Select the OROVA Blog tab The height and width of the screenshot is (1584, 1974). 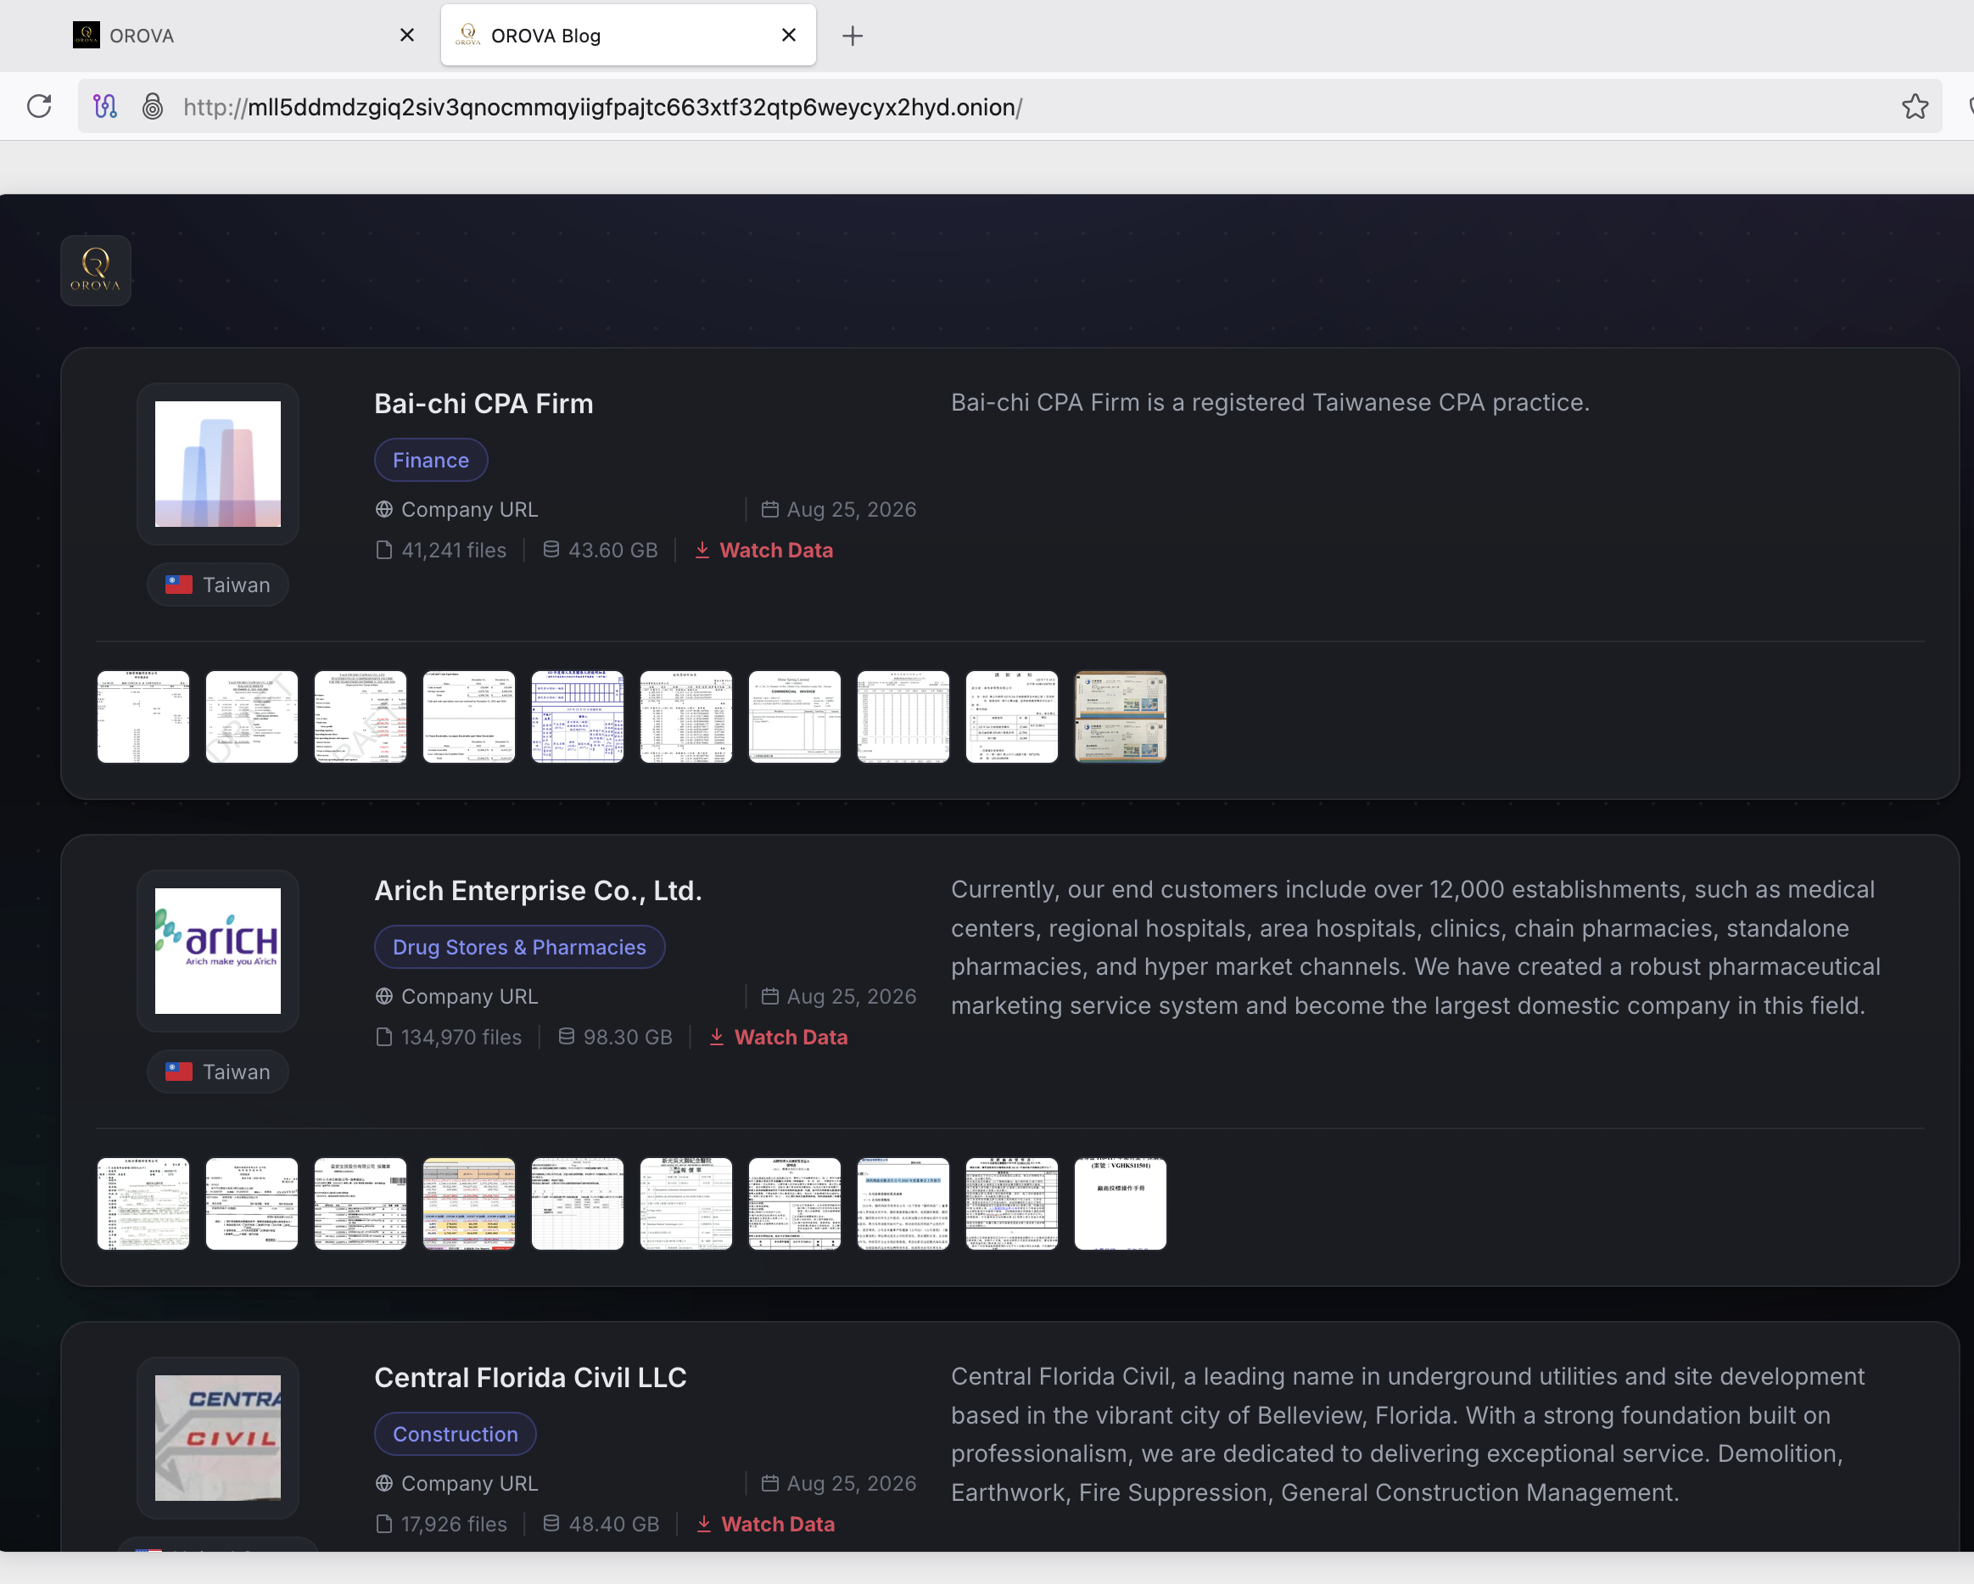coord(628,36)
